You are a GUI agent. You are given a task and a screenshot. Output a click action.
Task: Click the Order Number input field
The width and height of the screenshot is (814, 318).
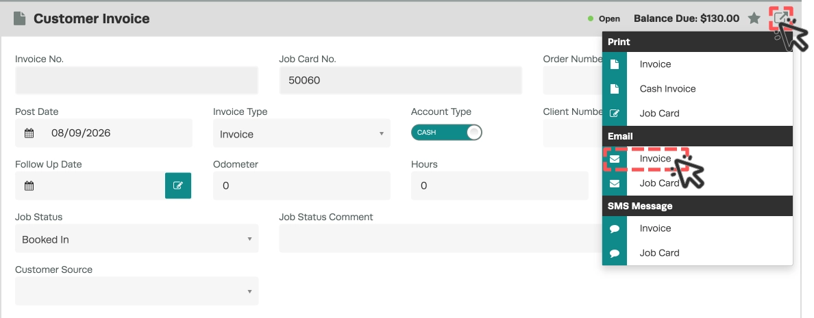(573, 80)
